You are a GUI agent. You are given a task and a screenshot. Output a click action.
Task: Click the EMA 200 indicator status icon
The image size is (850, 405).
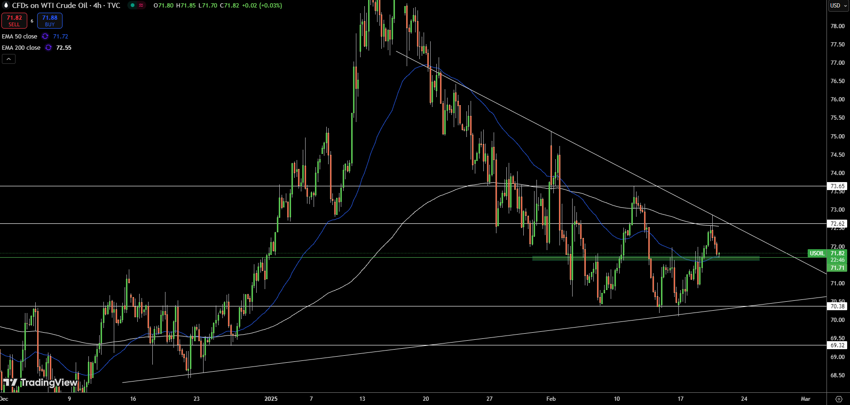point(48,47)
